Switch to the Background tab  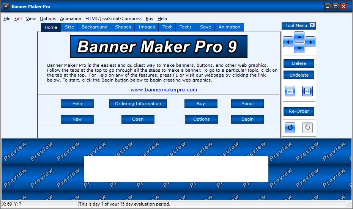pyautogui.click(x=95, y=27)
